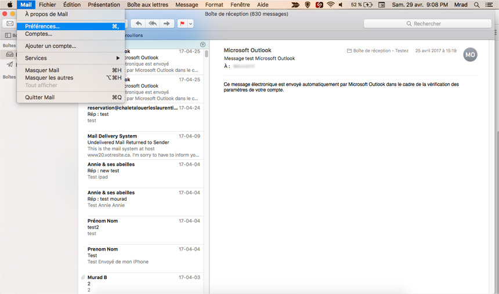Image resolution: width=499 pixels, height=294 pixels.
Task: Click the paperclip attachment icon on Murad B
Action: coord(83,277)
